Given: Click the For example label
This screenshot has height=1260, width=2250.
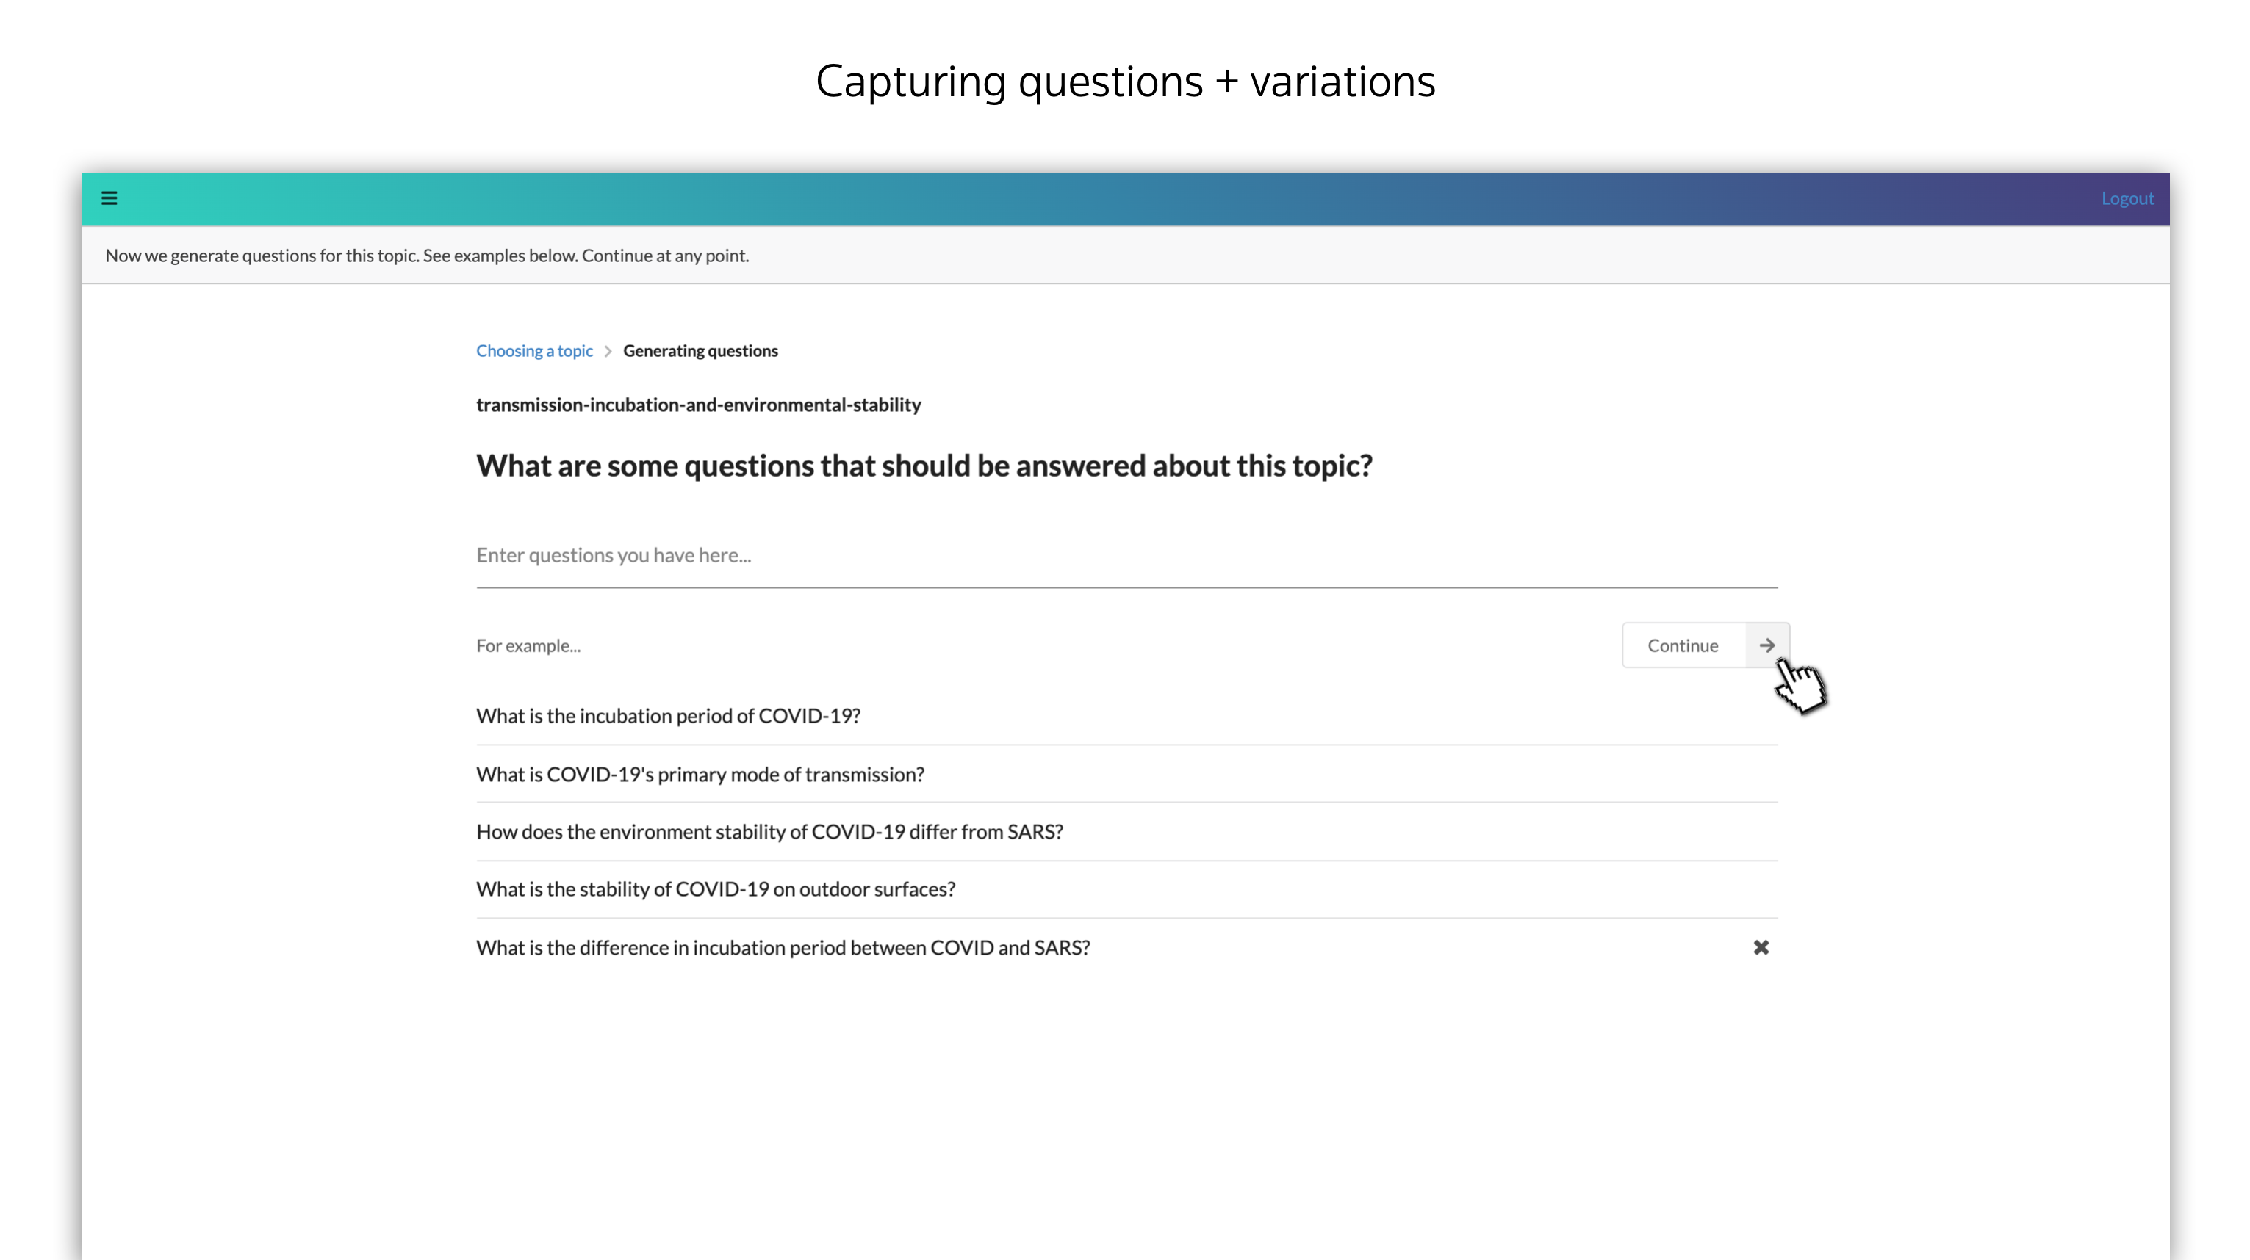Looking at the screenshot, I should [x=528, y=645].
